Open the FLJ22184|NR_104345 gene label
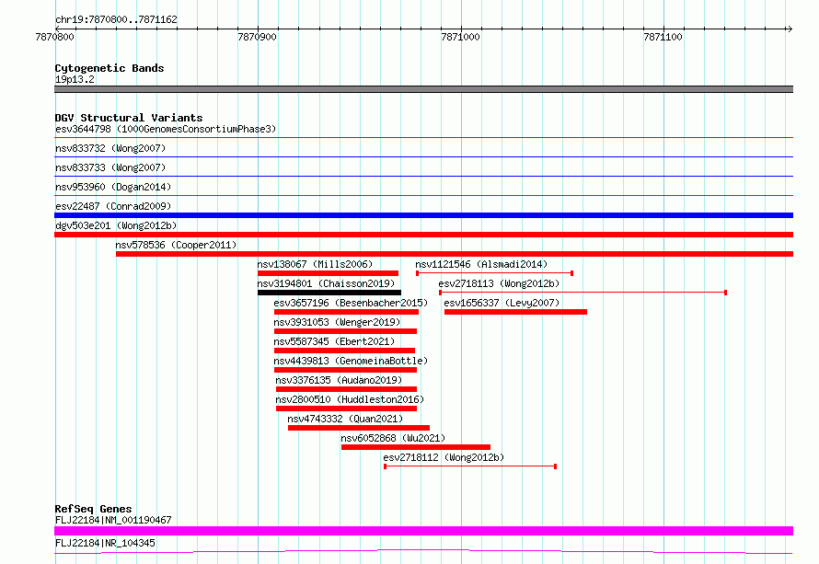819x564 pixels. point(105,543)
